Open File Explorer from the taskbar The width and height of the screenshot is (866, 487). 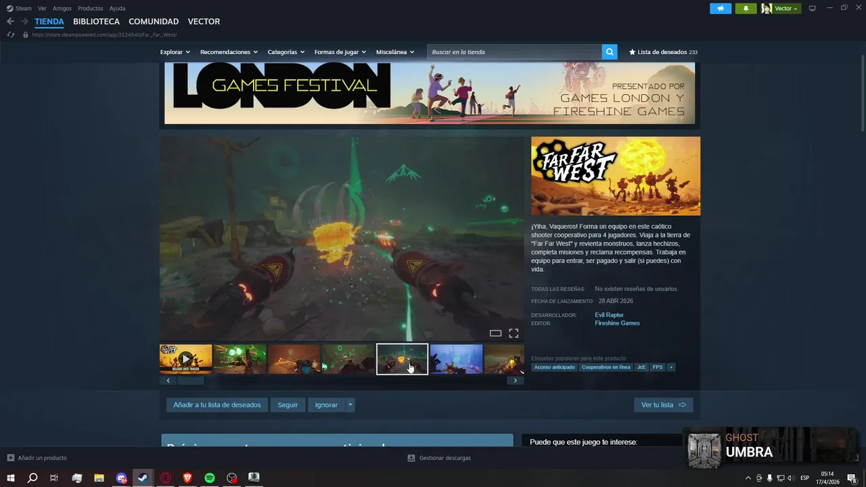pyautogui.click(x=99, y=478)
